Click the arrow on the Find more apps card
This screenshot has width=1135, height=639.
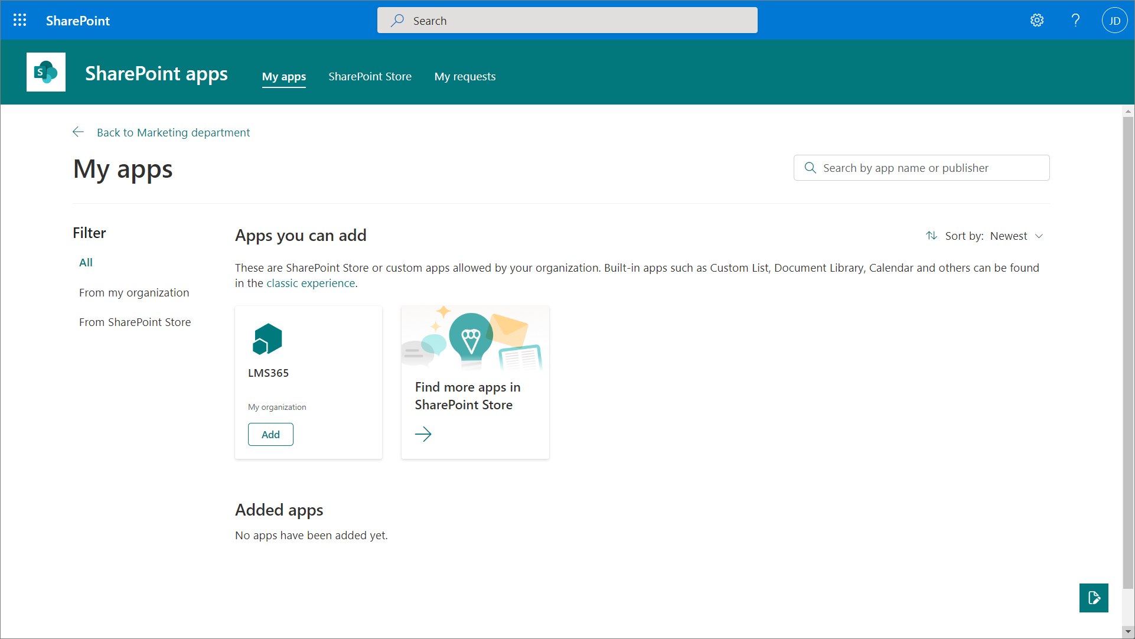(423, 435)
